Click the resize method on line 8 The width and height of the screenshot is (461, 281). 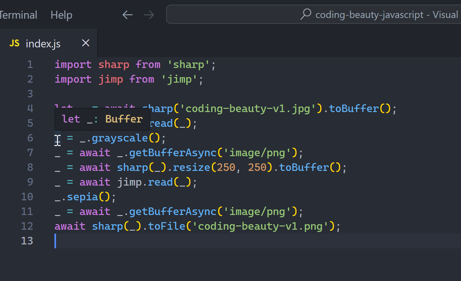click(x=191, y=168)
